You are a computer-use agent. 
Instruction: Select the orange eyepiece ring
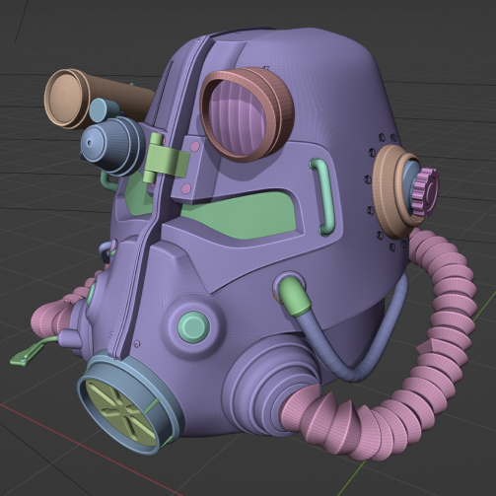(248, 114)
